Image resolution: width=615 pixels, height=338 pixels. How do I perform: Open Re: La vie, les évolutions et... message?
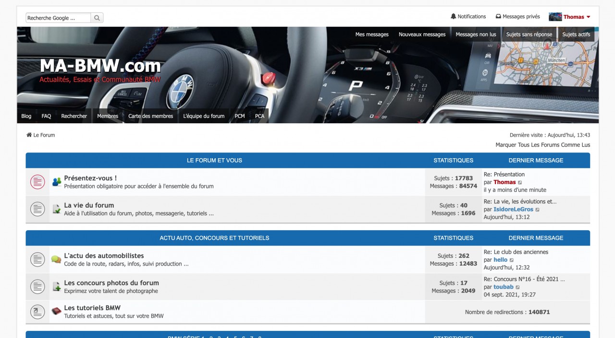(x=520, y=202)
